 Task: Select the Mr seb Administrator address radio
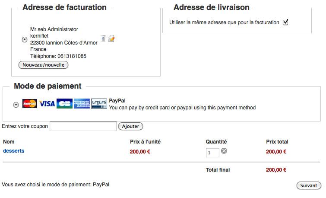[24, 40]
